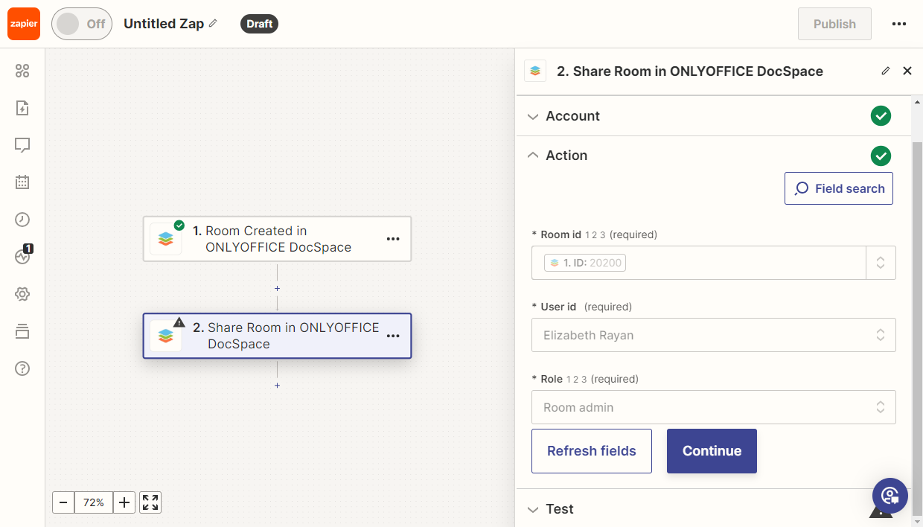Viewport: 923px width, 527px height.
Task: Open Zap history clock icon
Action: 22,219
